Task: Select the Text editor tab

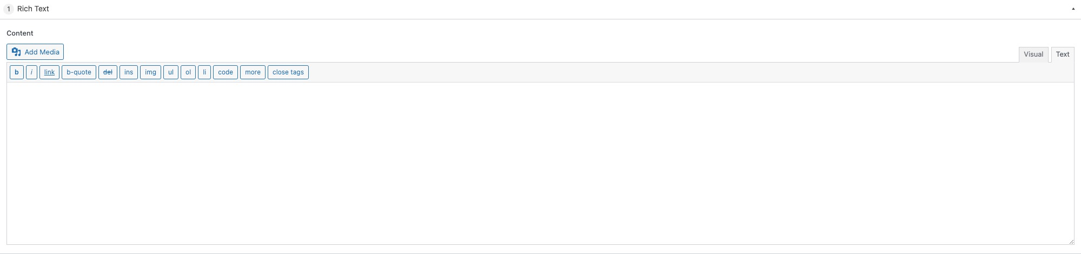Action: [x=1063, y=54]
